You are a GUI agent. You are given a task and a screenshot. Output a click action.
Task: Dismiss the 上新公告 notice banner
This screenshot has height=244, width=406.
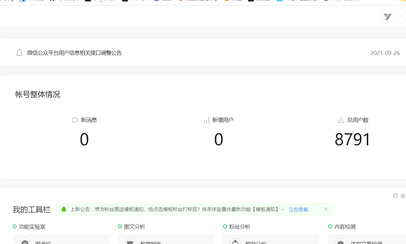click(326, 209)
